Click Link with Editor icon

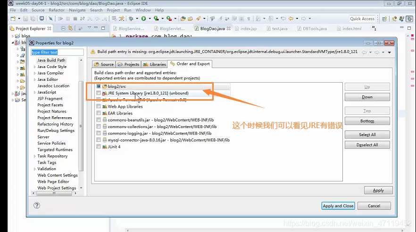point(70,28)
